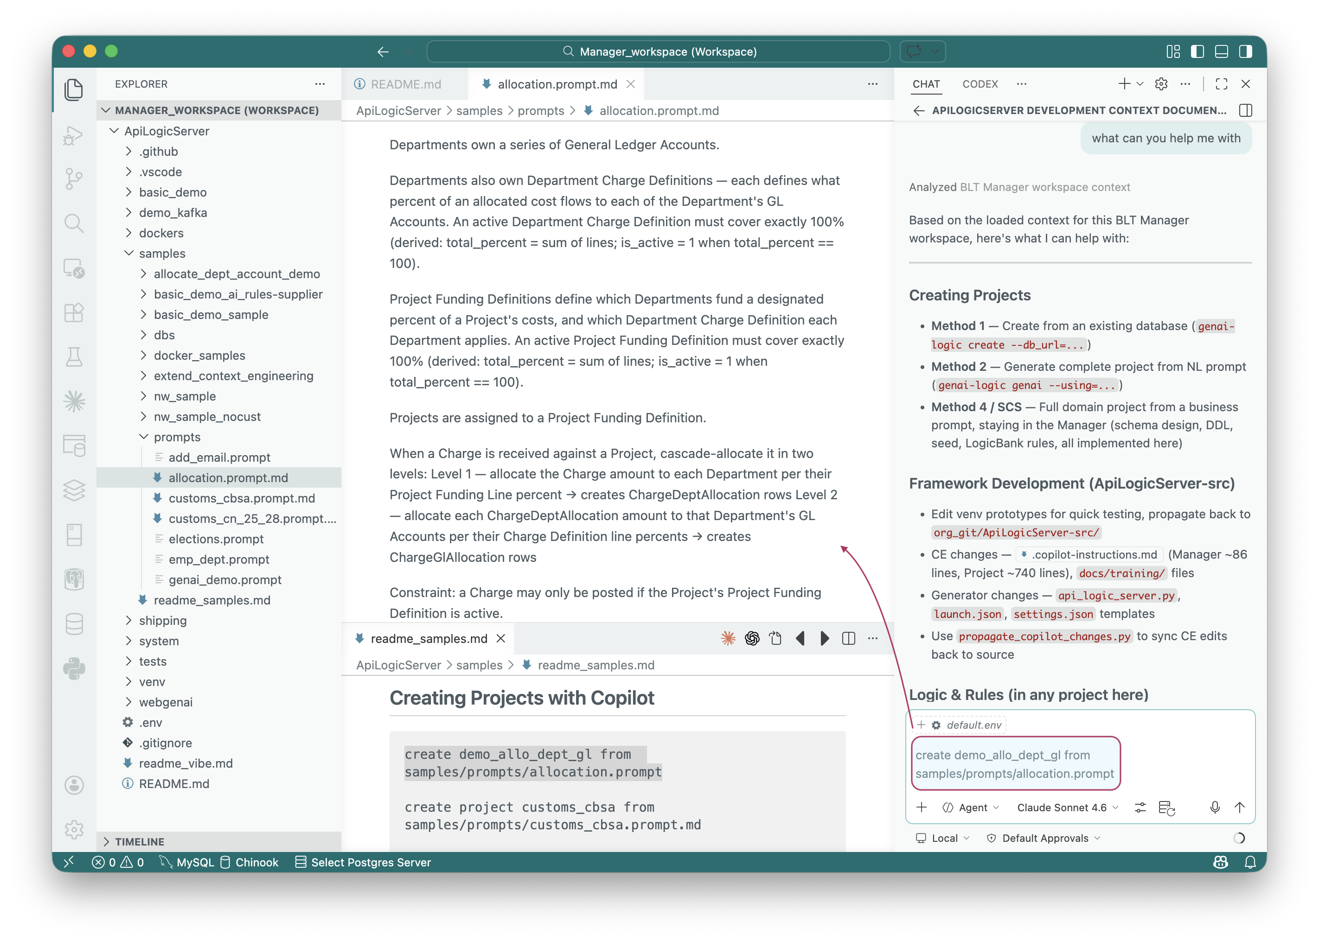Toggle the bottom panel visibility

[1221, 51]
